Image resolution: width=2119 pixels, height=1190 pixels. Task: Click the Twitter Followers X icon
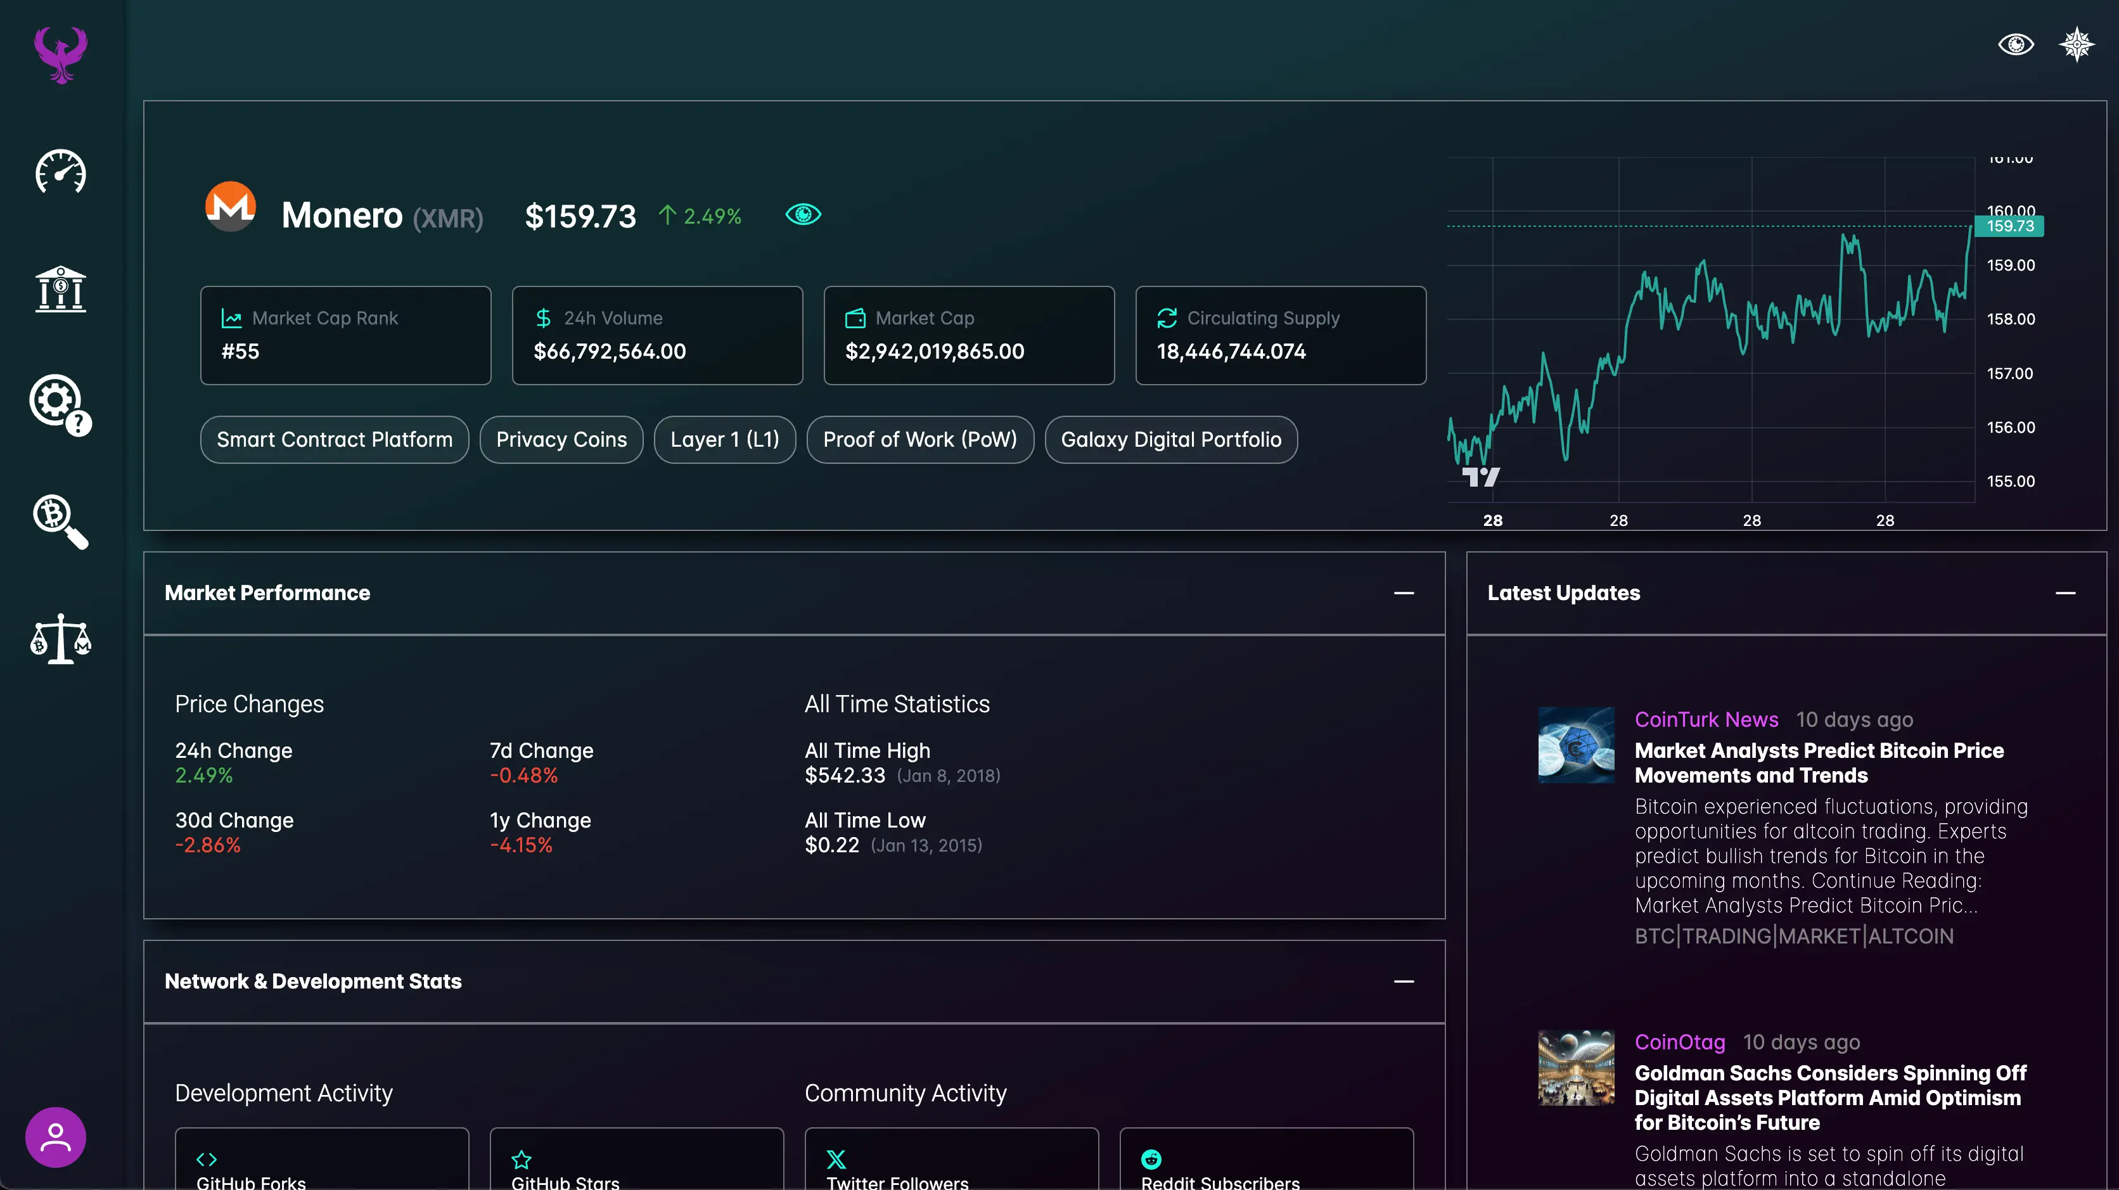836,1160
